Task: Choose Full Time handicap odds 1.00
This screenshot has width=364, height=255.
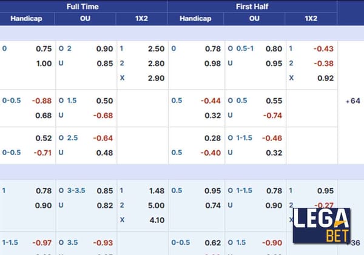Action: pyautogui.click(x=44, y=63)
